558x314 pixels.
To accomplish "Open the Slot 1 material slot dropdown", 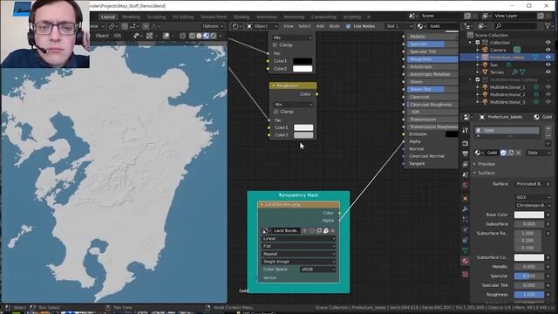I will pos(399,26).
